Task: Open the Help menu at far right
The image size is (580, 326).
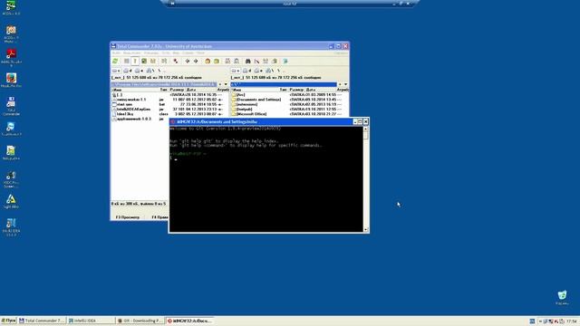Action: (341, 53)
